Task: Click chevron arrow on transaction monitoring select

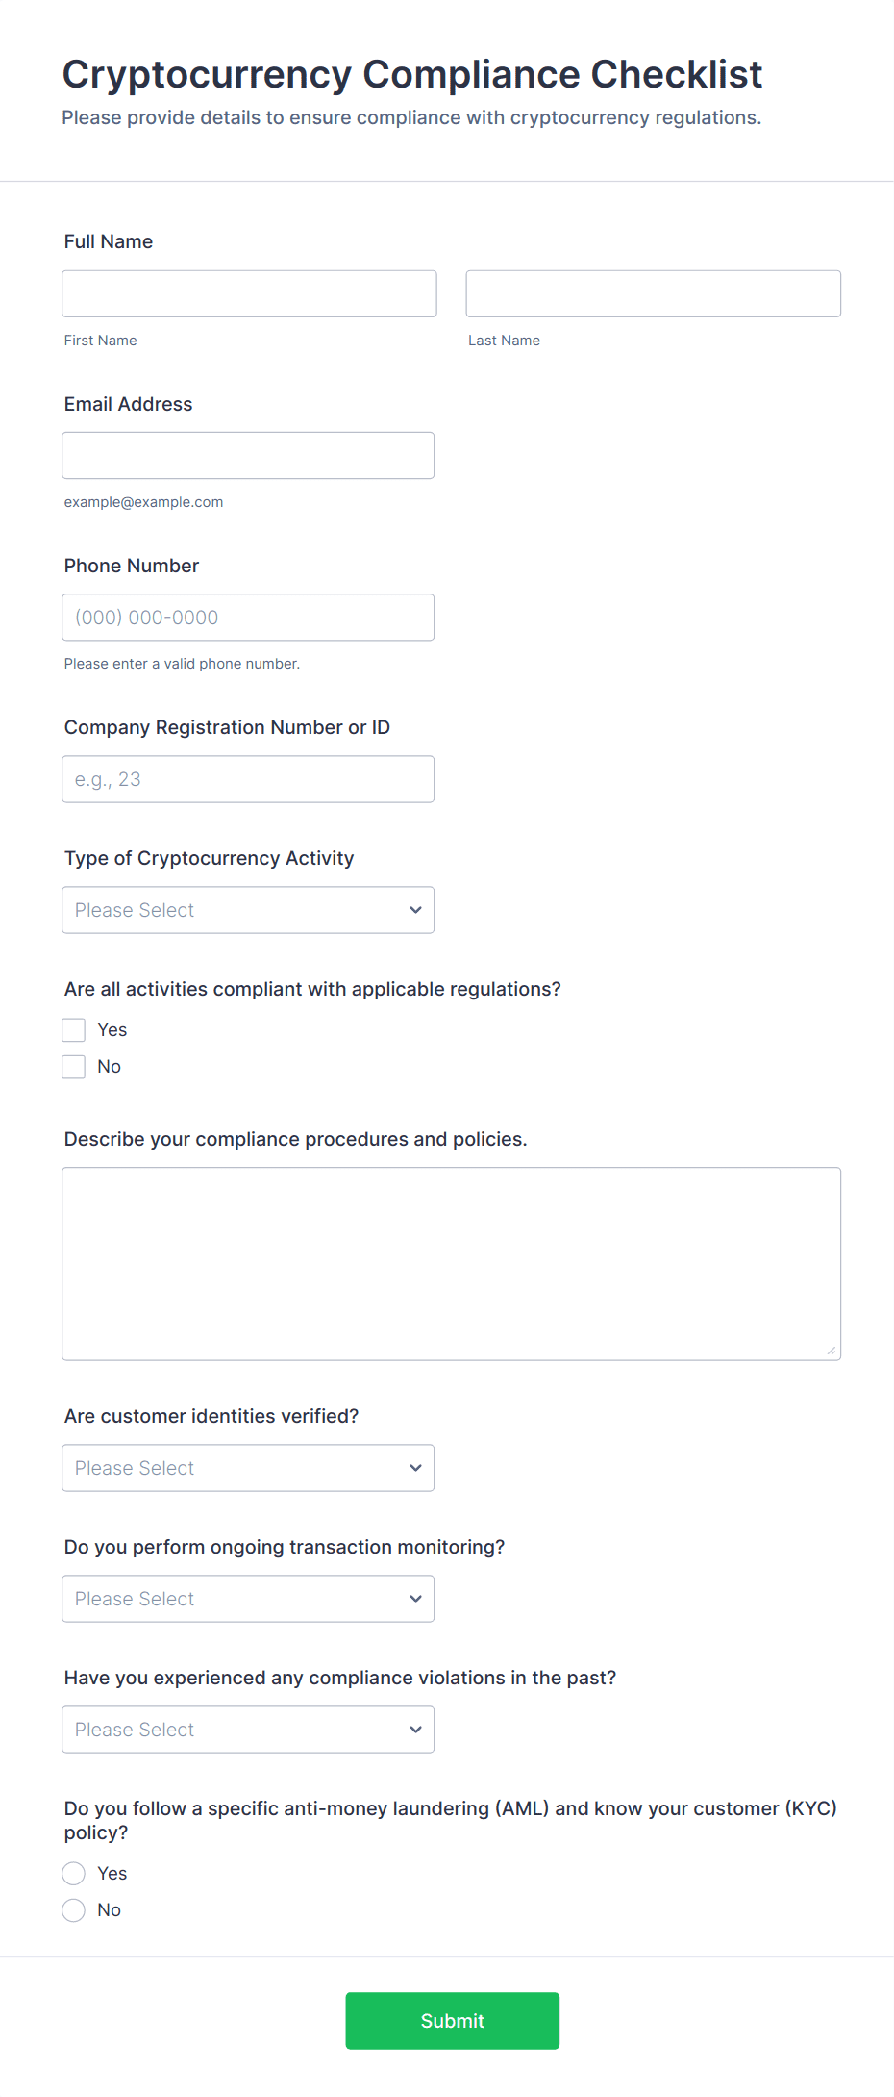Action: [415, 1599]
